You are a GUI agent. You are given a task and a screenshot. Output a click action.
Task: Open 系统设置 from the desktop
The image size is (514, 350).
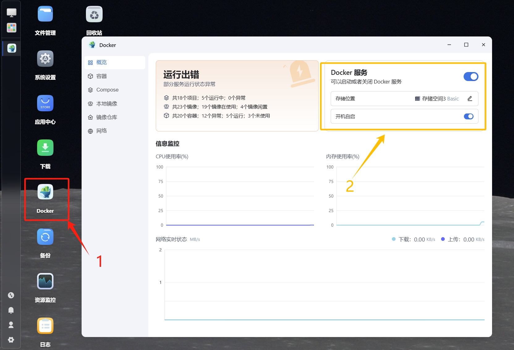click(x=45, y=58)
